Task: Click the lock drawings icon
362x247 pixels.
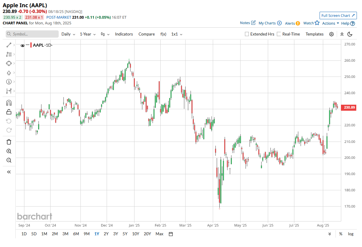Action: coord(9,112)
